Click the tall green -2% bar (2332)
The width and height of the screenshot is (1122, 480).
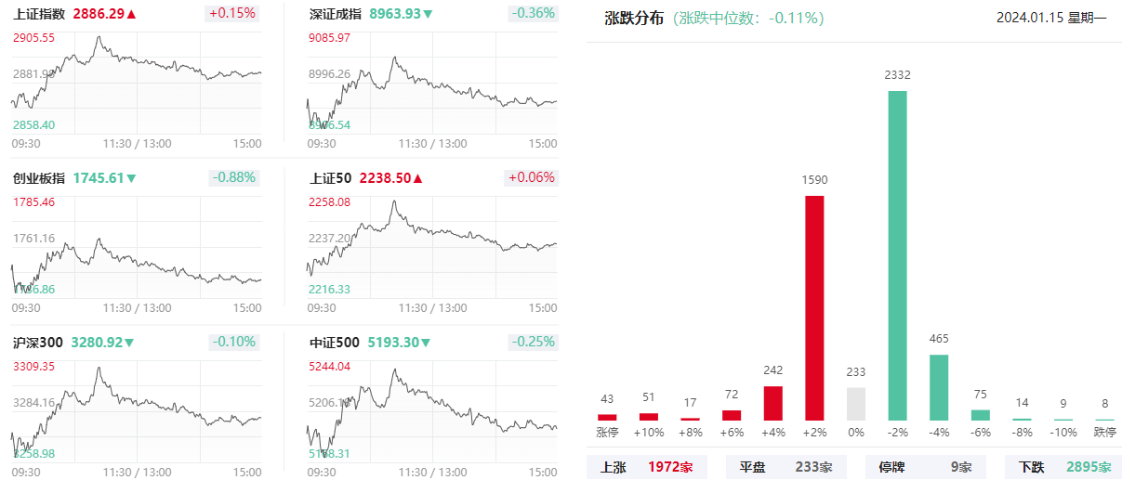tap(897, 255)
